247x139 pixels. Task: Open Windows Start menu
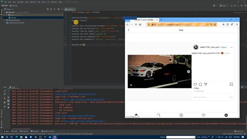[2, 137]
